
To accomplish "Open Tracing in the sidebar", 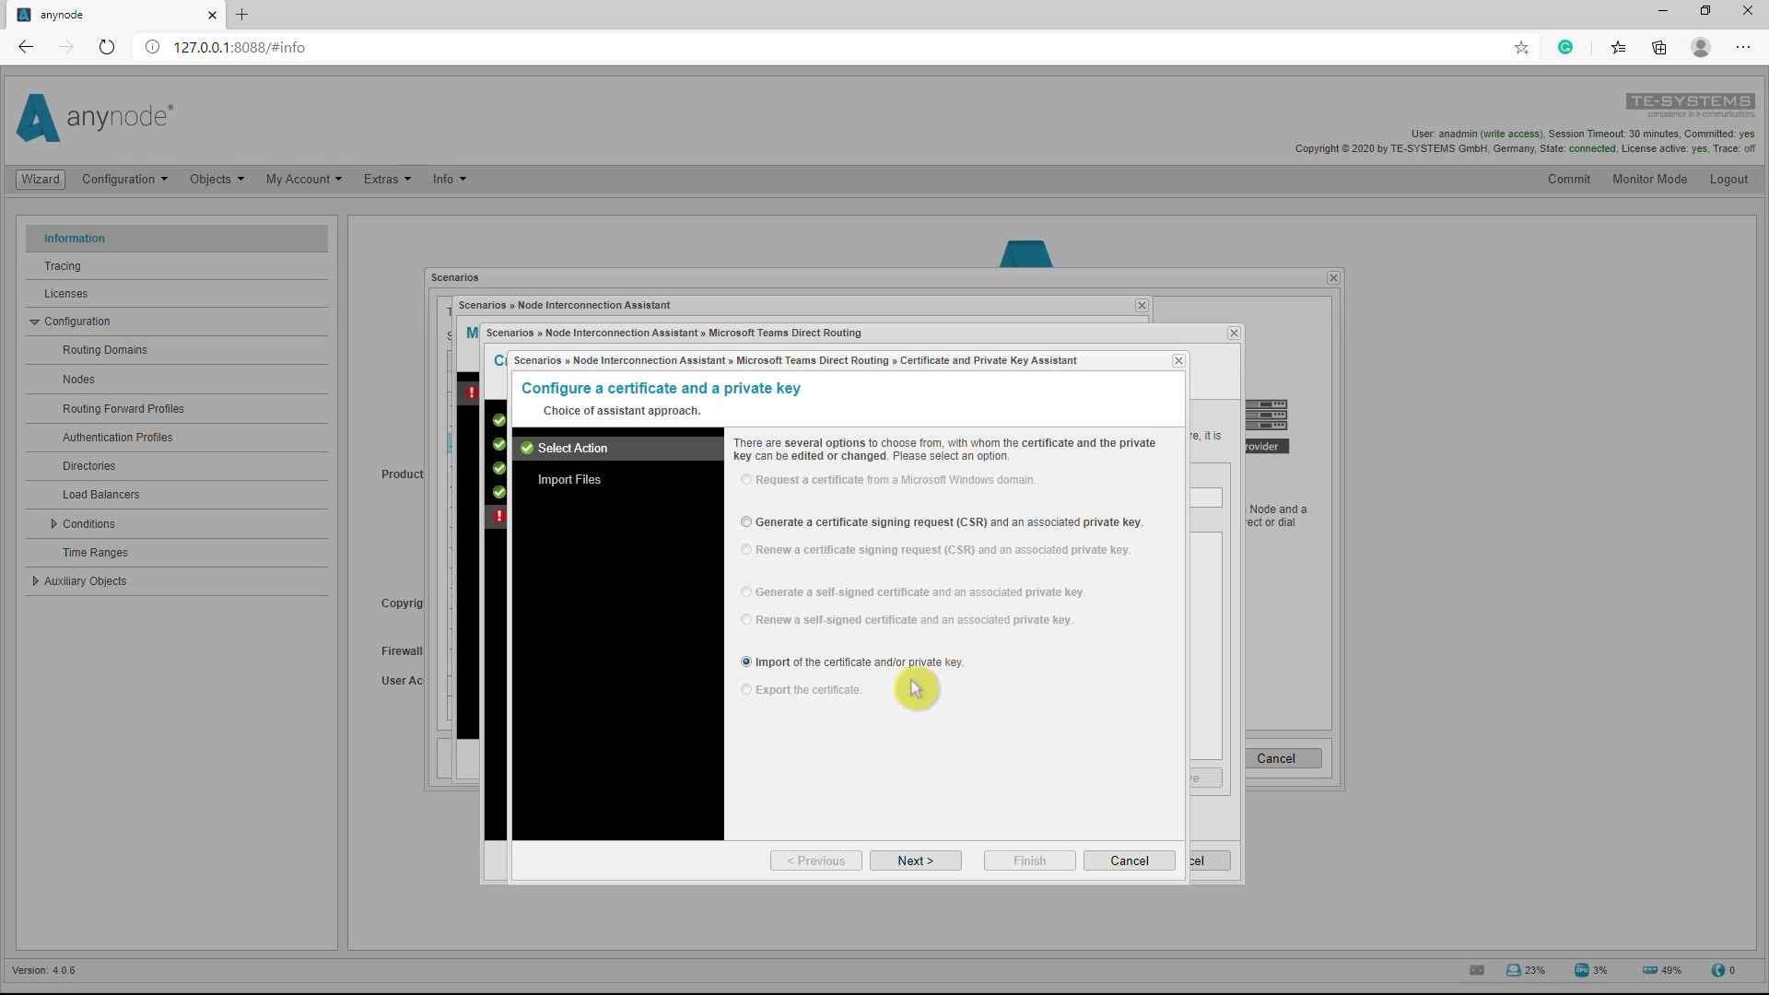I will coord(177,266).
